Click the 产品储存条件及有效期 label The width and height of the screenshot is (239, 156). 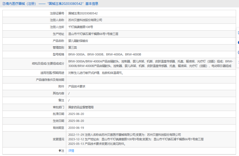(x=50, y=80)
